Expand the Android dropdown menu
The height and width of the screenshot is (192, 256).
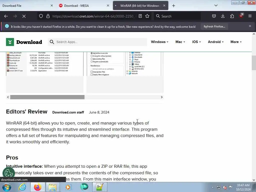click(216, 42)
